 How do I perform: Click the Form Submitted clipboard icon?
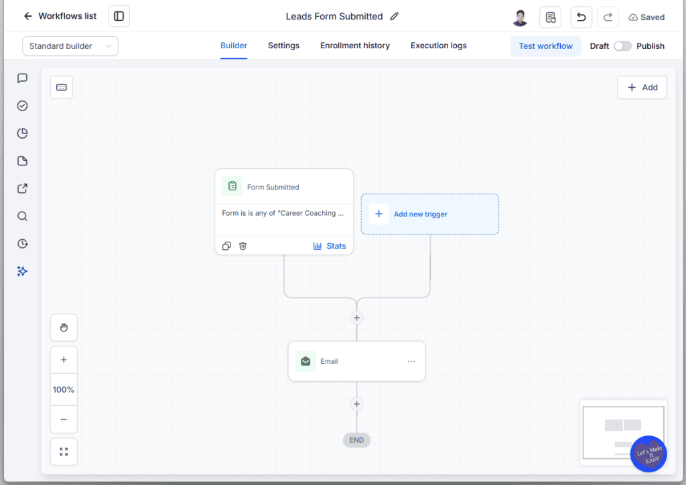(232, 186)
